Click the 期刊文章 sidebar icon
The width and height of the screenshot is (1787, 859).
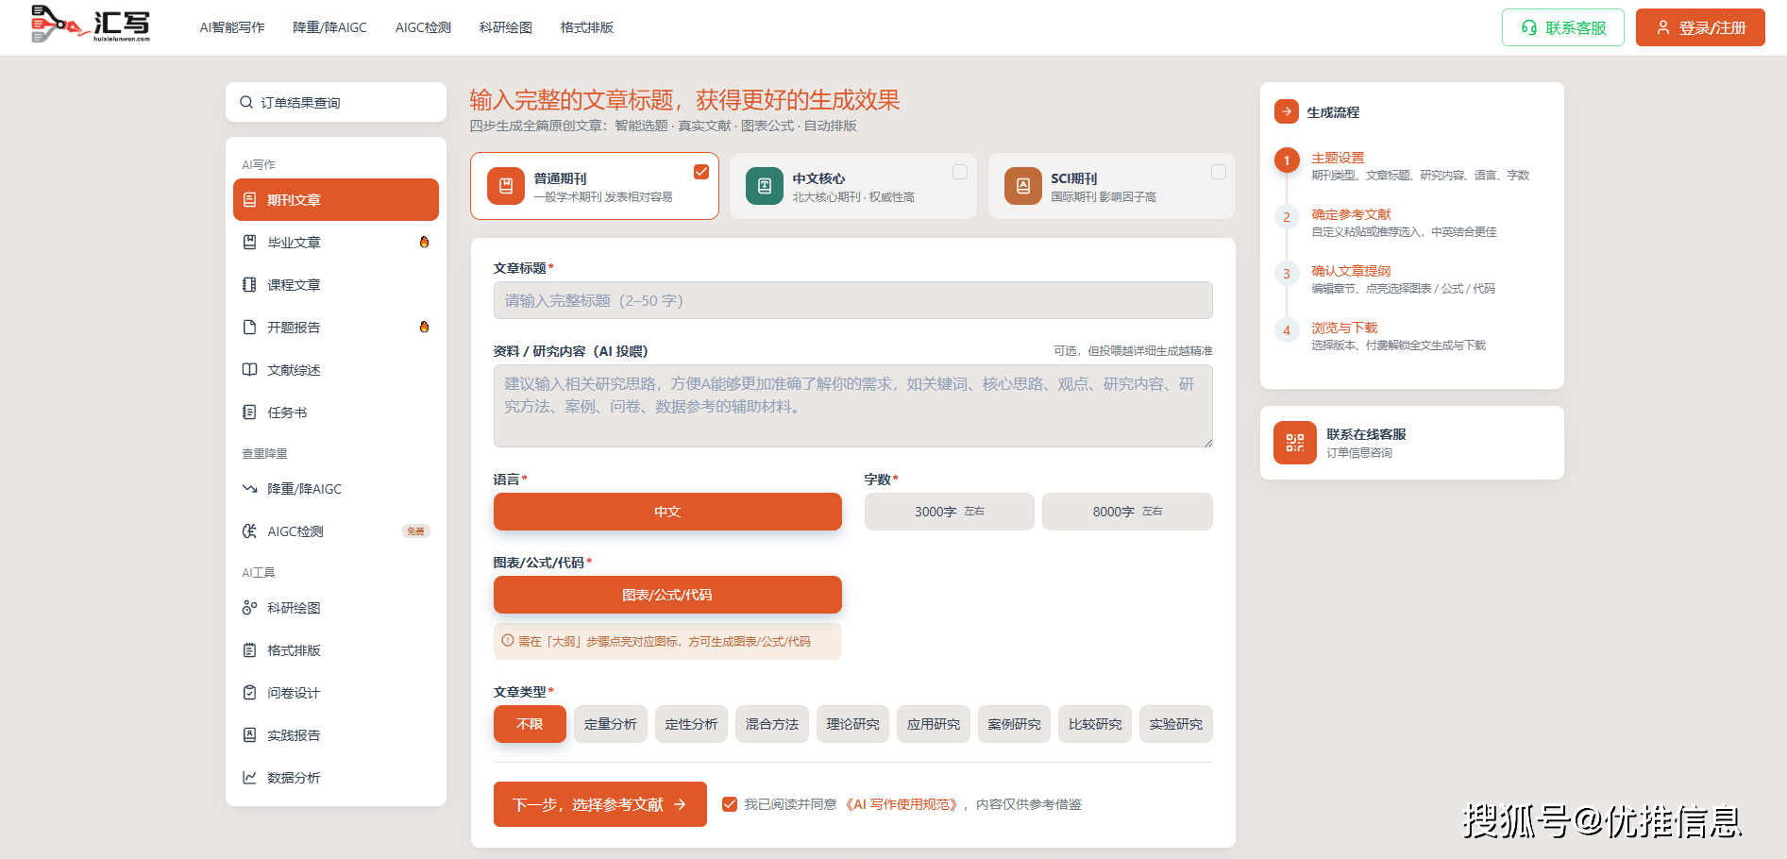(x=249, y=200)
